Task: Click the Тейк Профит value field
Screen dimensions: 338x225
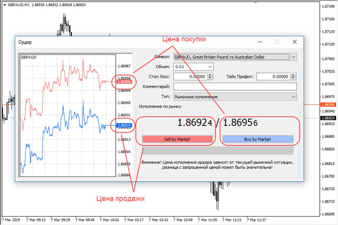Action: point(273,76)
